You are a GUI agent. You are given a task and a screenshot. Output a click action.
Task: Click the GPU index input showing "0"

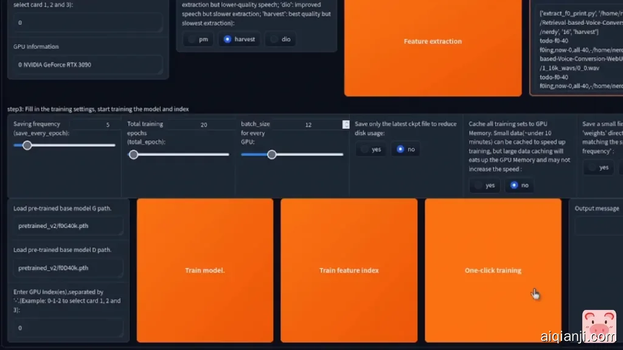point(67,328)
